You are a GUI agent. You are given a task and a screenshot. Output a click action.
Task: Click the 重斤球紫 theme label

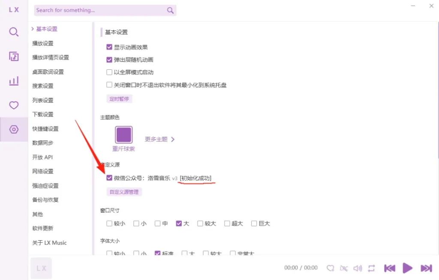click(x=123, y=149)
